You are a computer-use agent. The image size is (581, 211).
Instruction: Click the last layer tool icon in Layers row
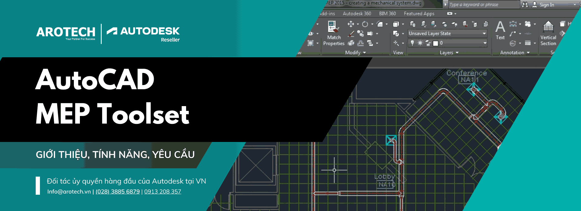coord(486,24)
